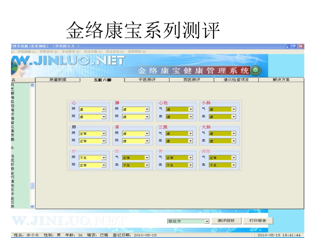Open the 使用帮助 menu
318x238 pixels.
pyautogui.click(x=137, y=51)
